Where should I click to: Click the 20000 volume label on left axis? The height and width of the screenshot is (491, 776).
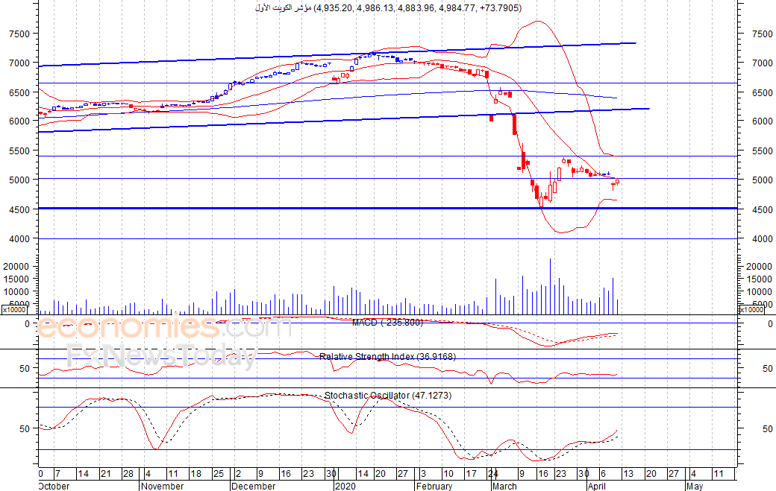coord(17,267)
